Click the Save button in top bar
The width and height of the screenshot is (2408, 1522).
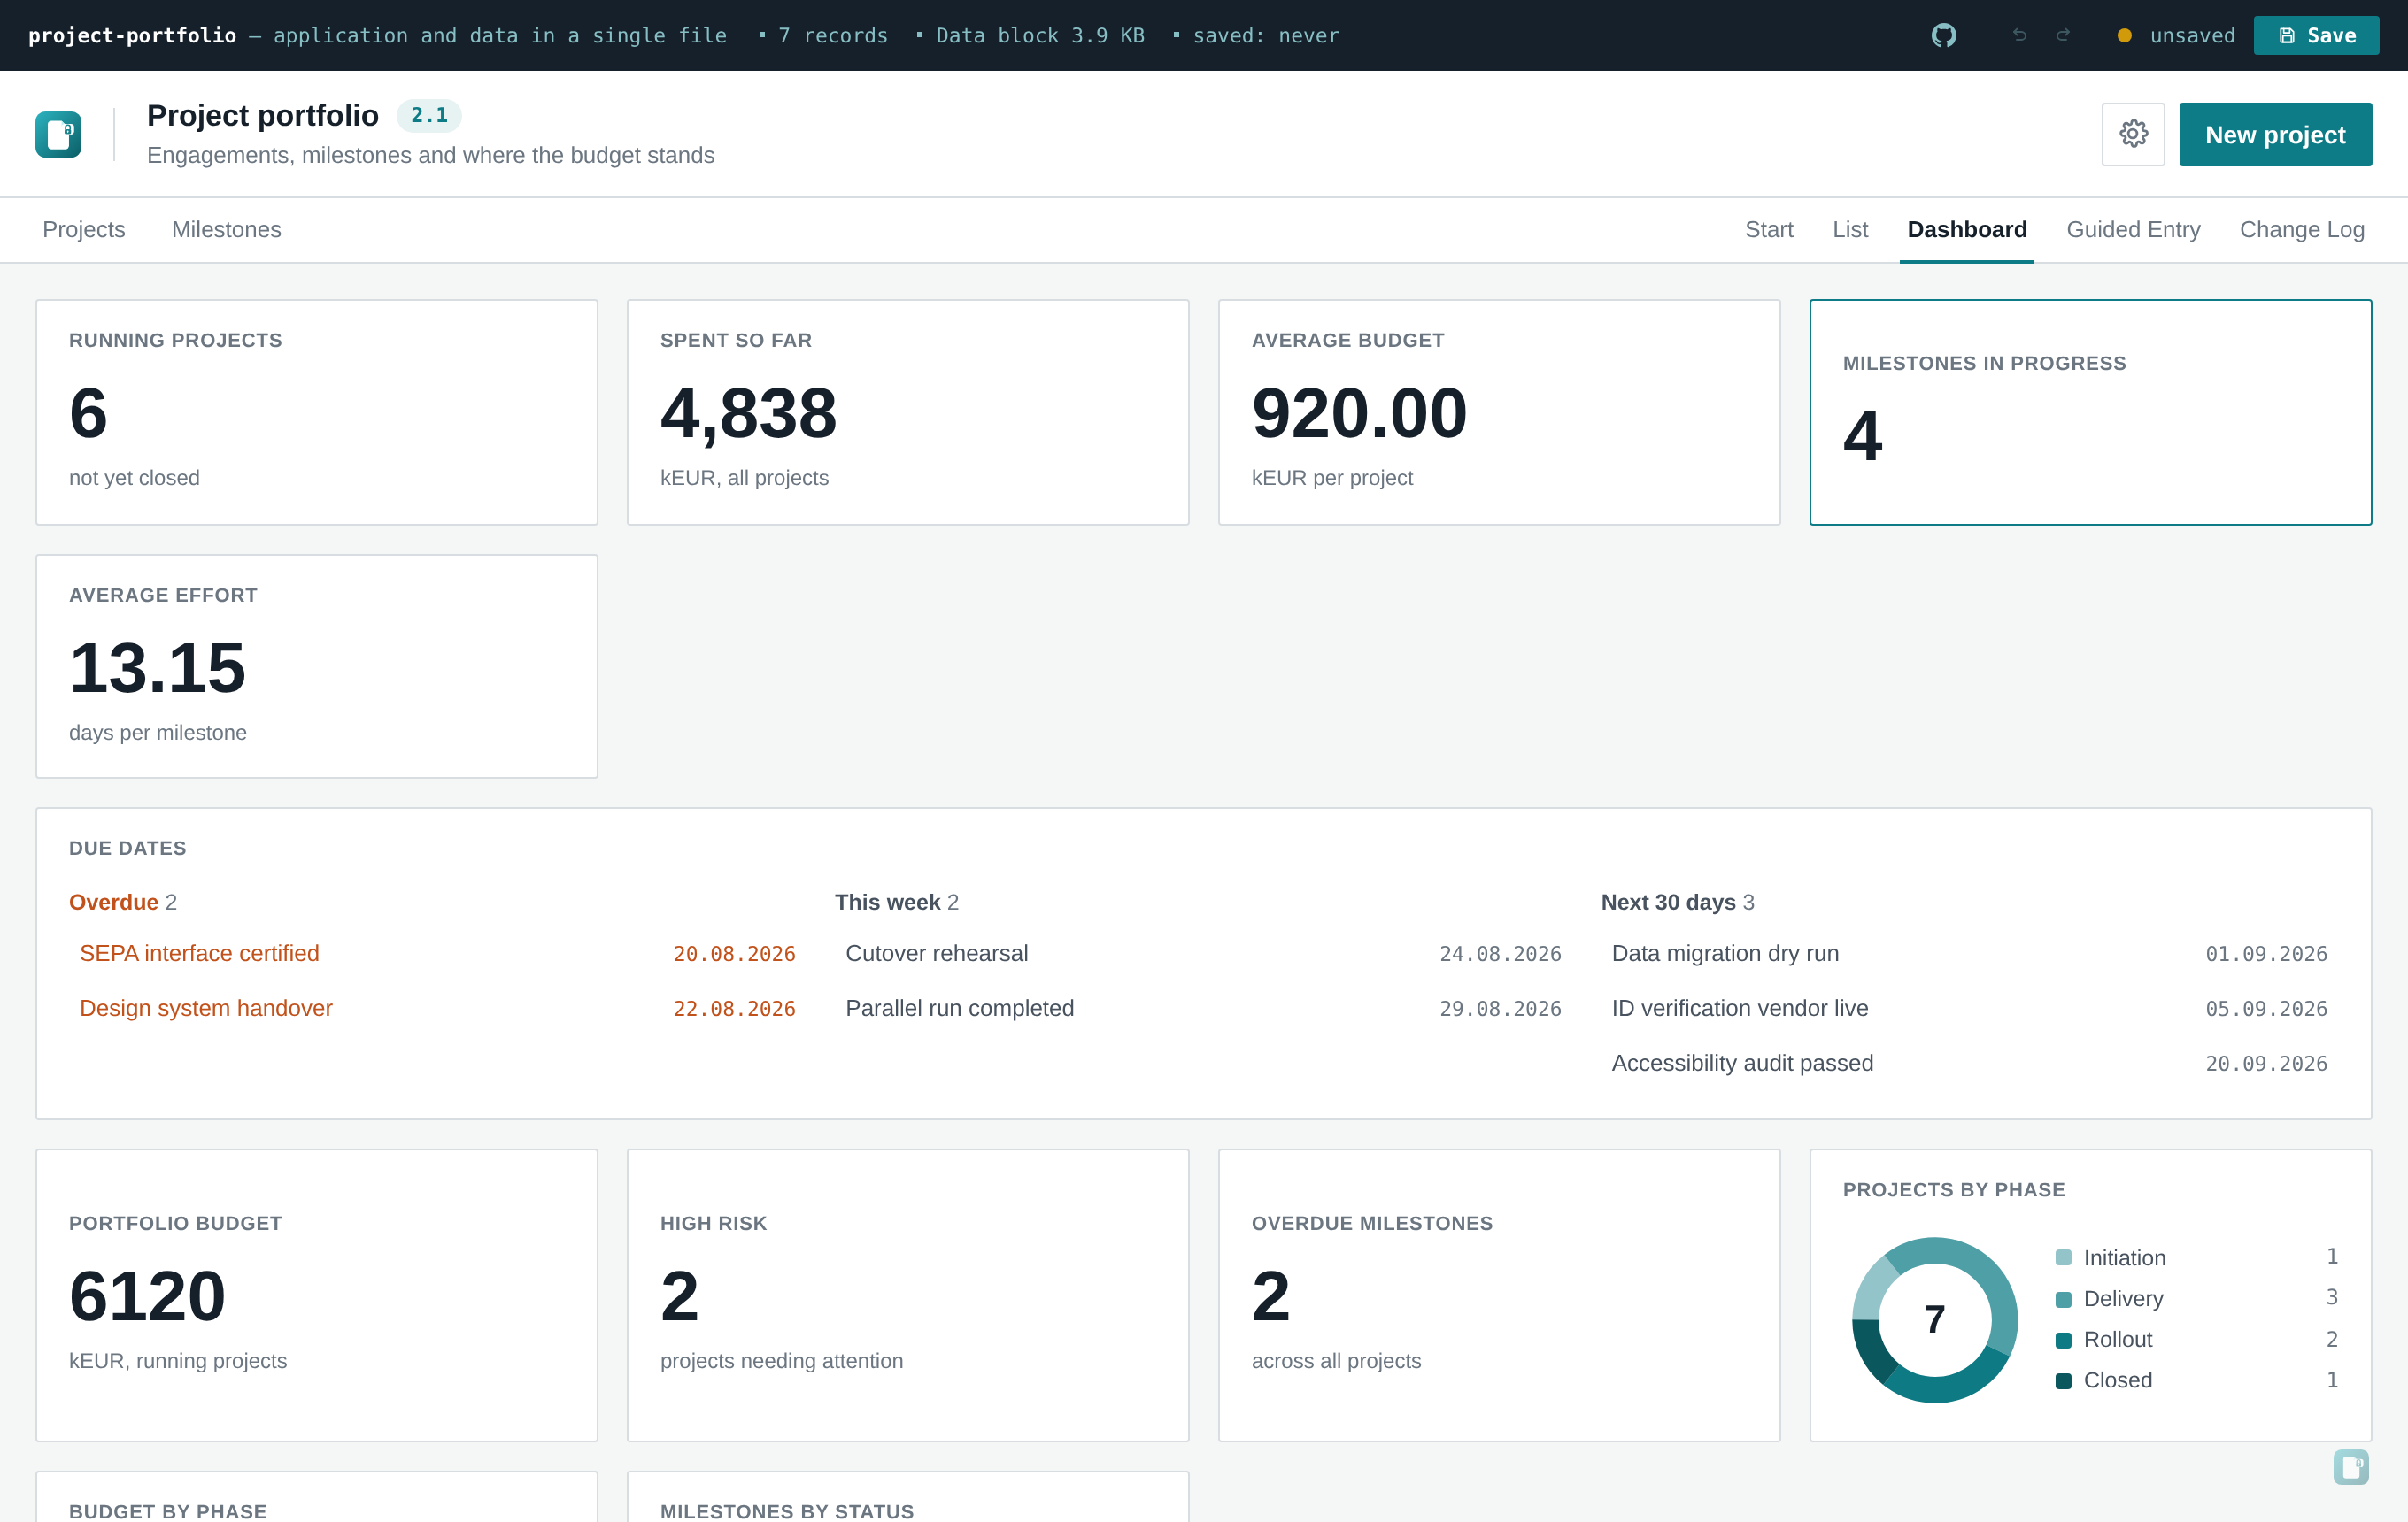[x=2316, y=36]
